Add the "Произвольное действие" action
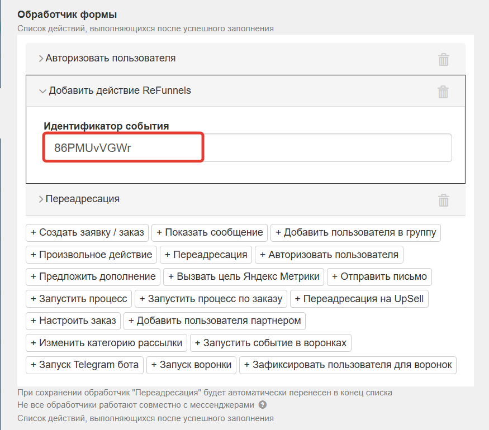Viewport: 489px width, 430px height. [91, 255]
